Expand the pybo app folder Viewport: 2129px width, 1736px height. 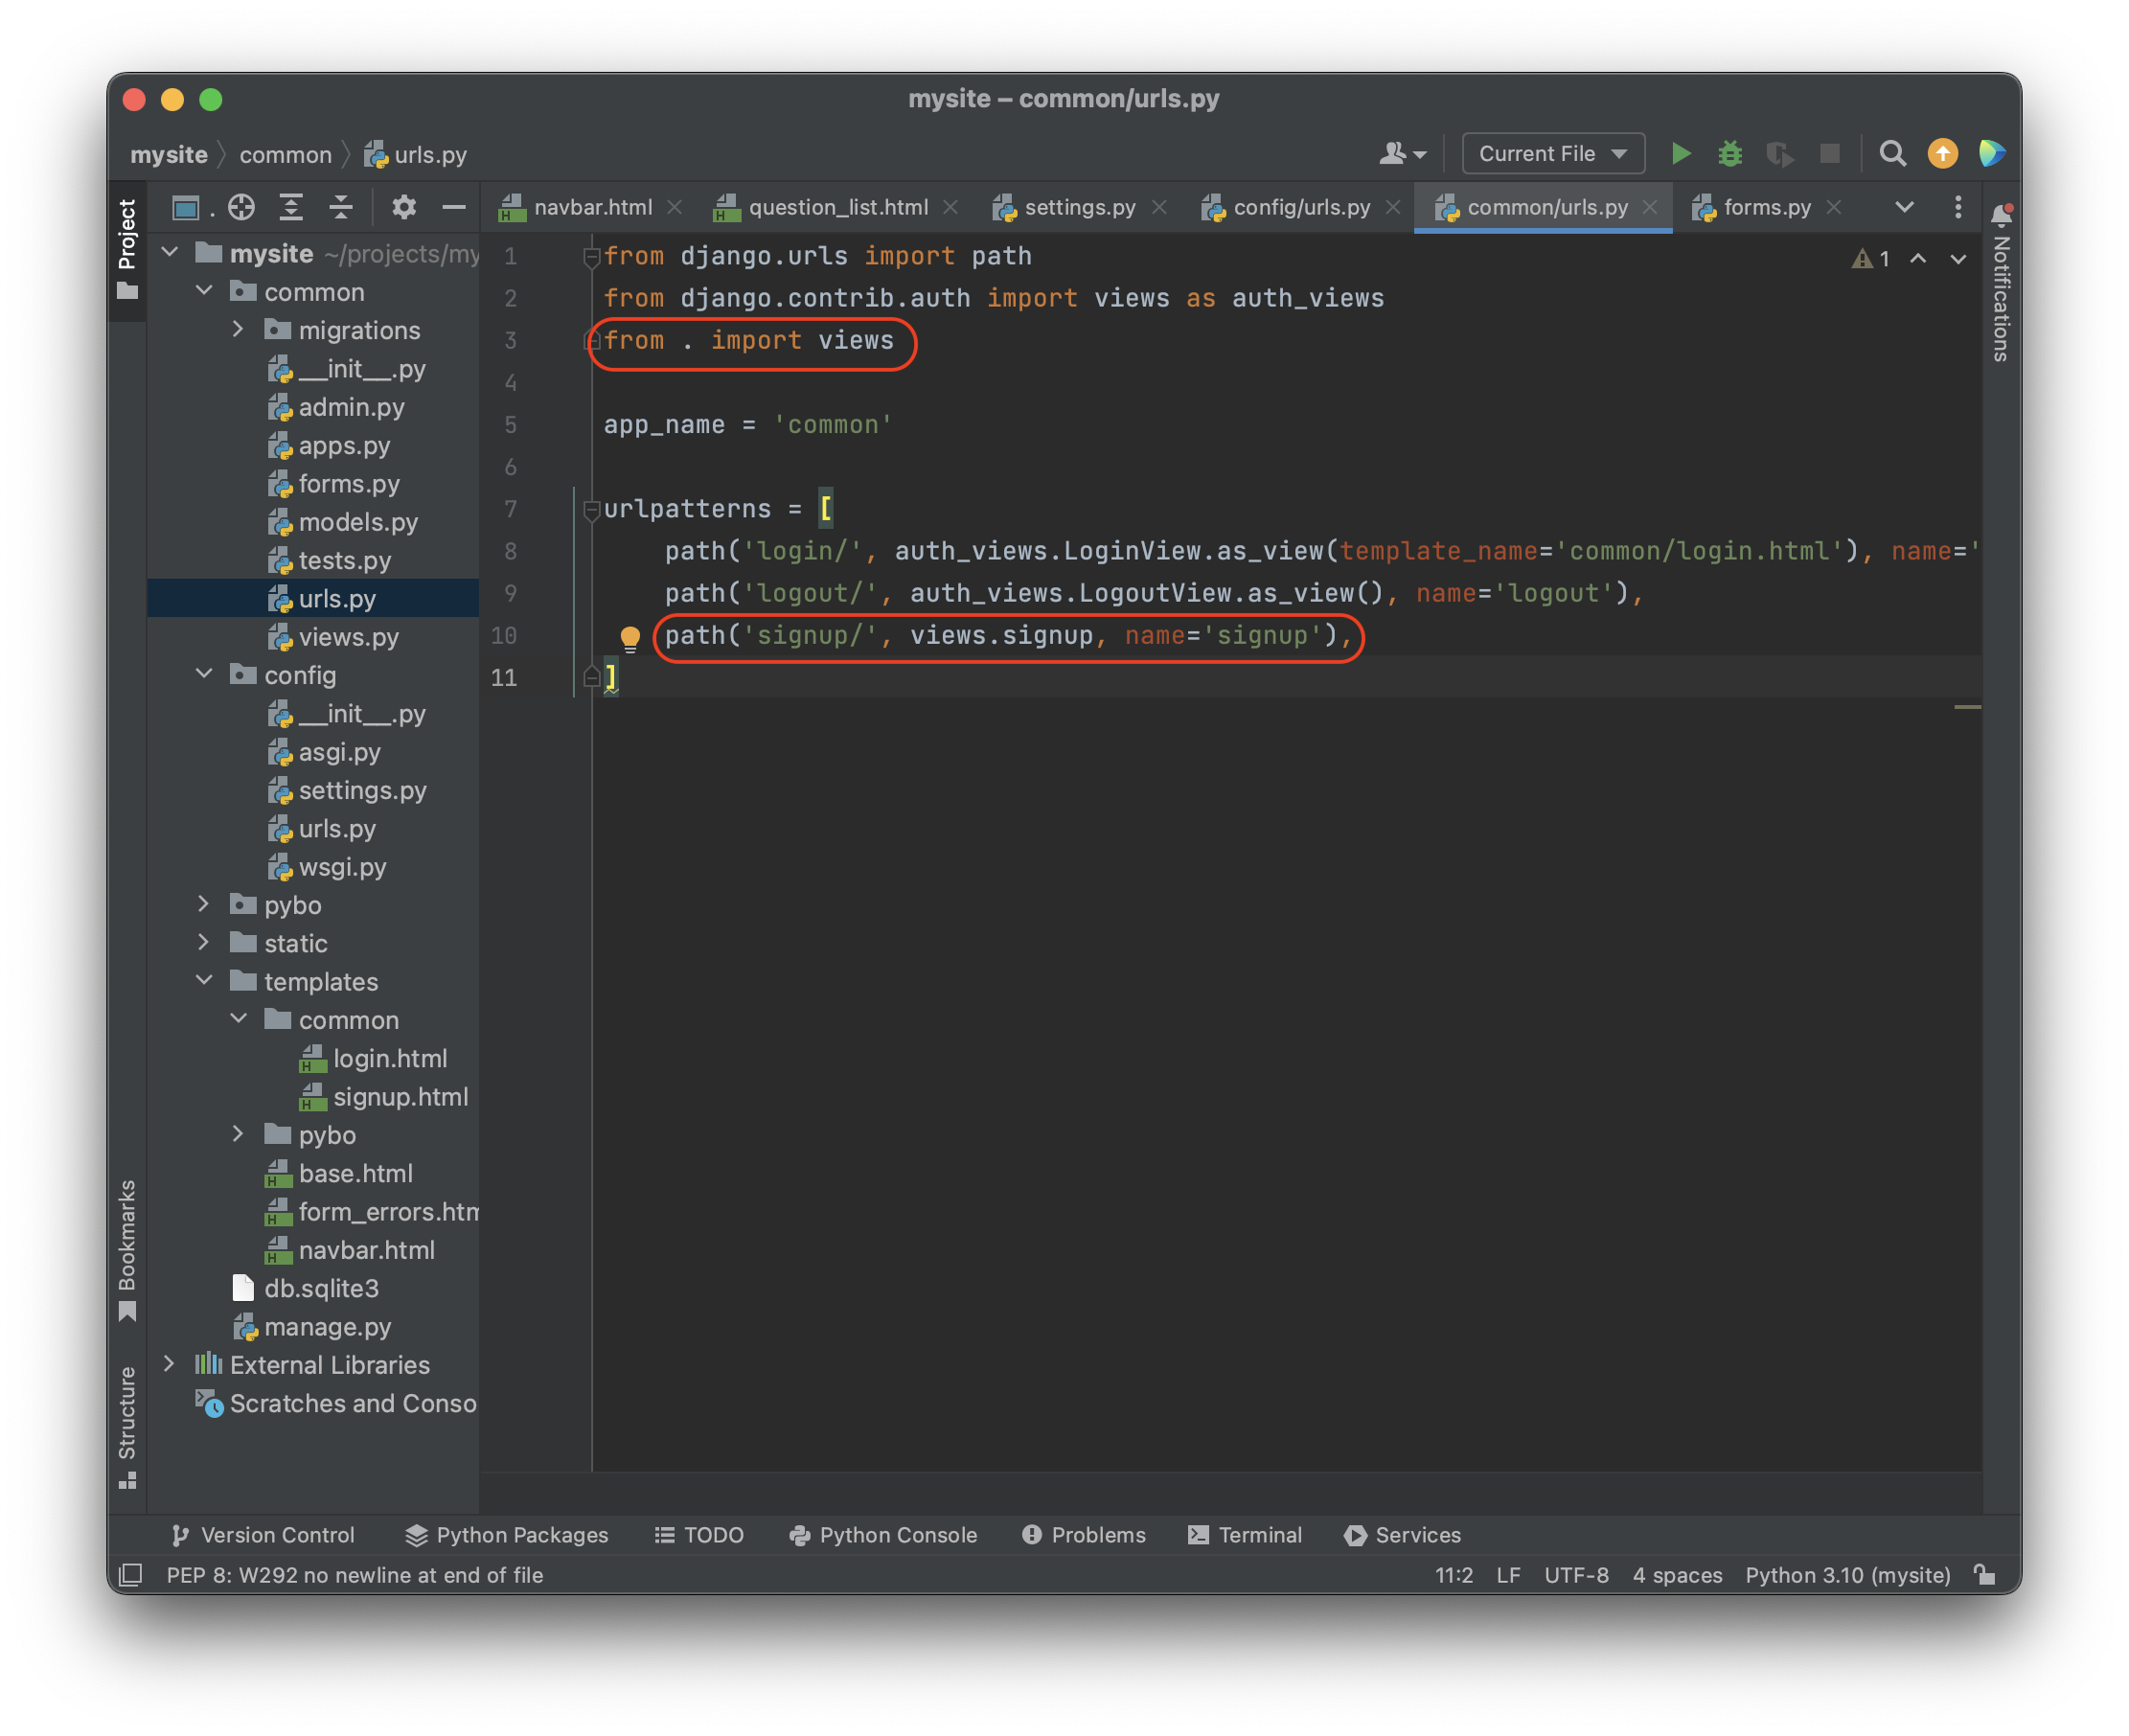(x=204, y=905)
